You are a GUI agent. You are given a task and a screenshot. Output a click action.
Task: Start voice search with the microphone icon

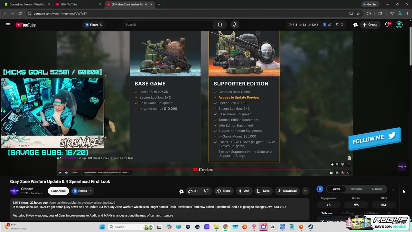(235, 24)
